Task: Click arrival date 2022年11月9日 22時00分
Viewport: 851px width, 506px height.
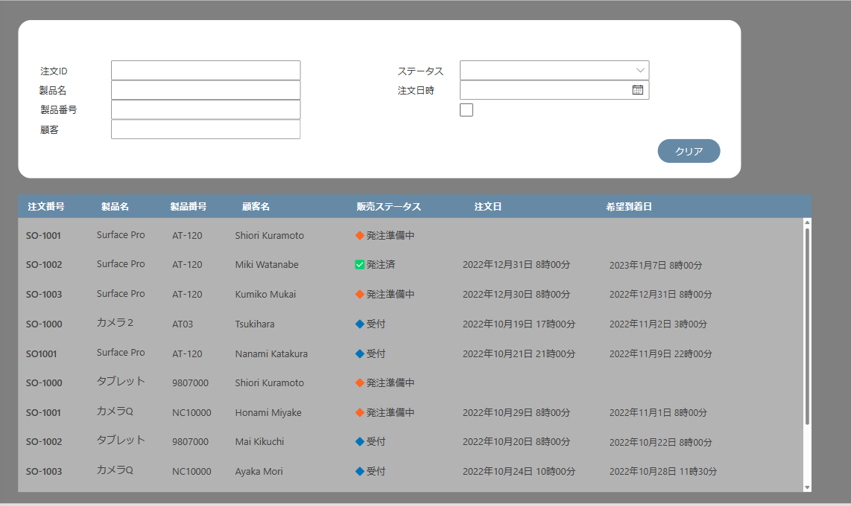Action: (x=660, y=353)
